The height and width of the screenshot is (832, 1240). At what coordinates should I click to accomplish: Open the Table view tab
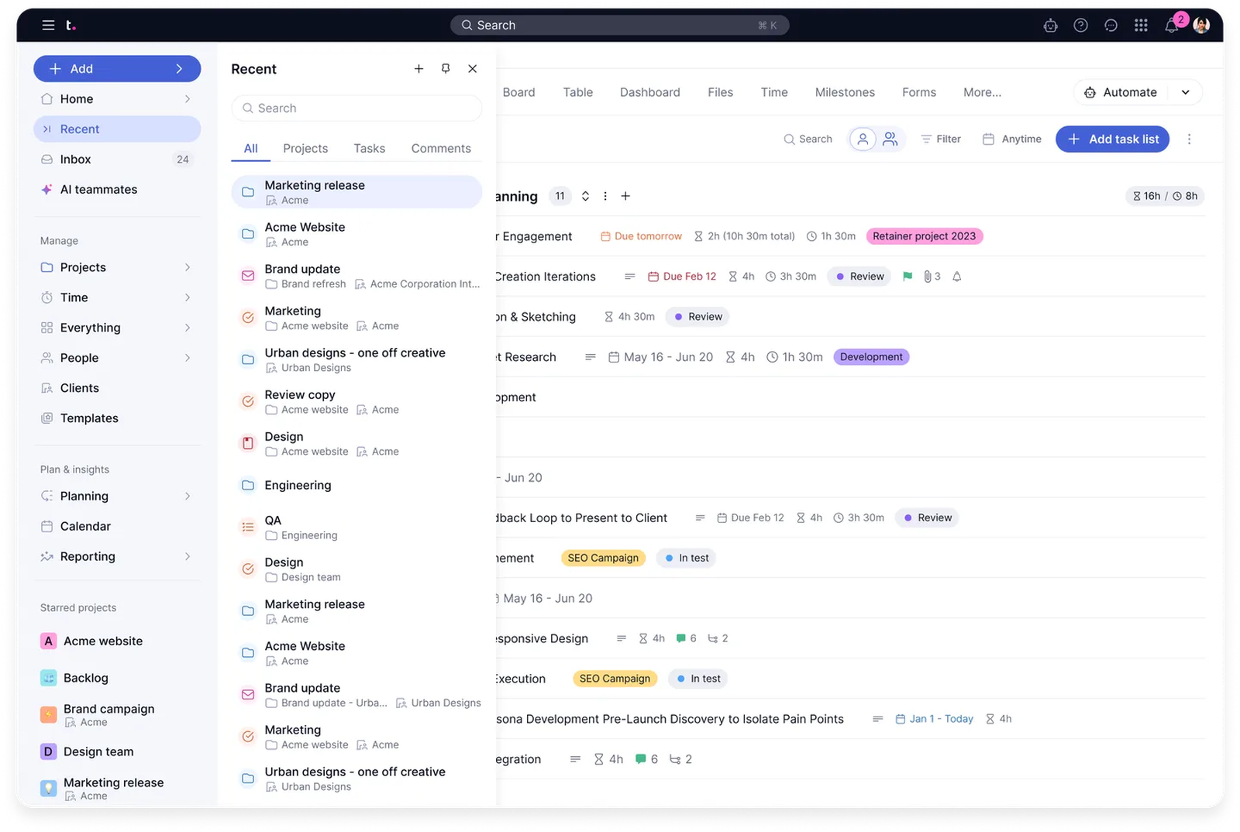(577, 93)
